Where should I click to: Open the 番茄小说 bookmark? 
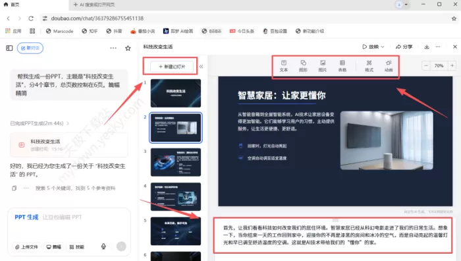[x=143, y=31]
